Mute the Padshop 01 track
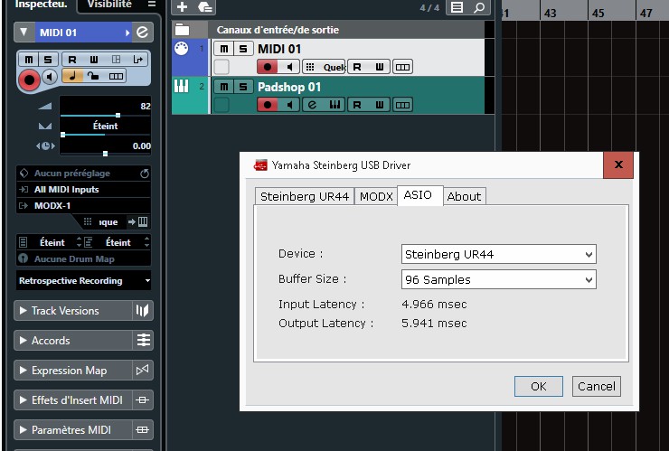The width and height of the screenshot is (669, 451). 224,87
